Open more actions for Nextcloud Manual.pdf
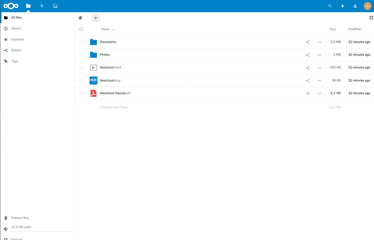Image resolution: width=374 pixels, height=240 pixels. (319, 93)
